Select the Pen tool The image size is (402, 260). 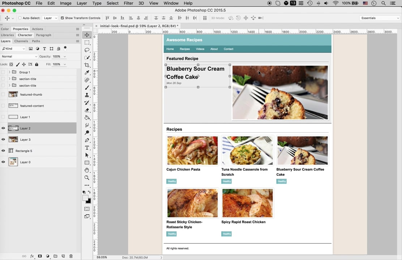[87, 140]
